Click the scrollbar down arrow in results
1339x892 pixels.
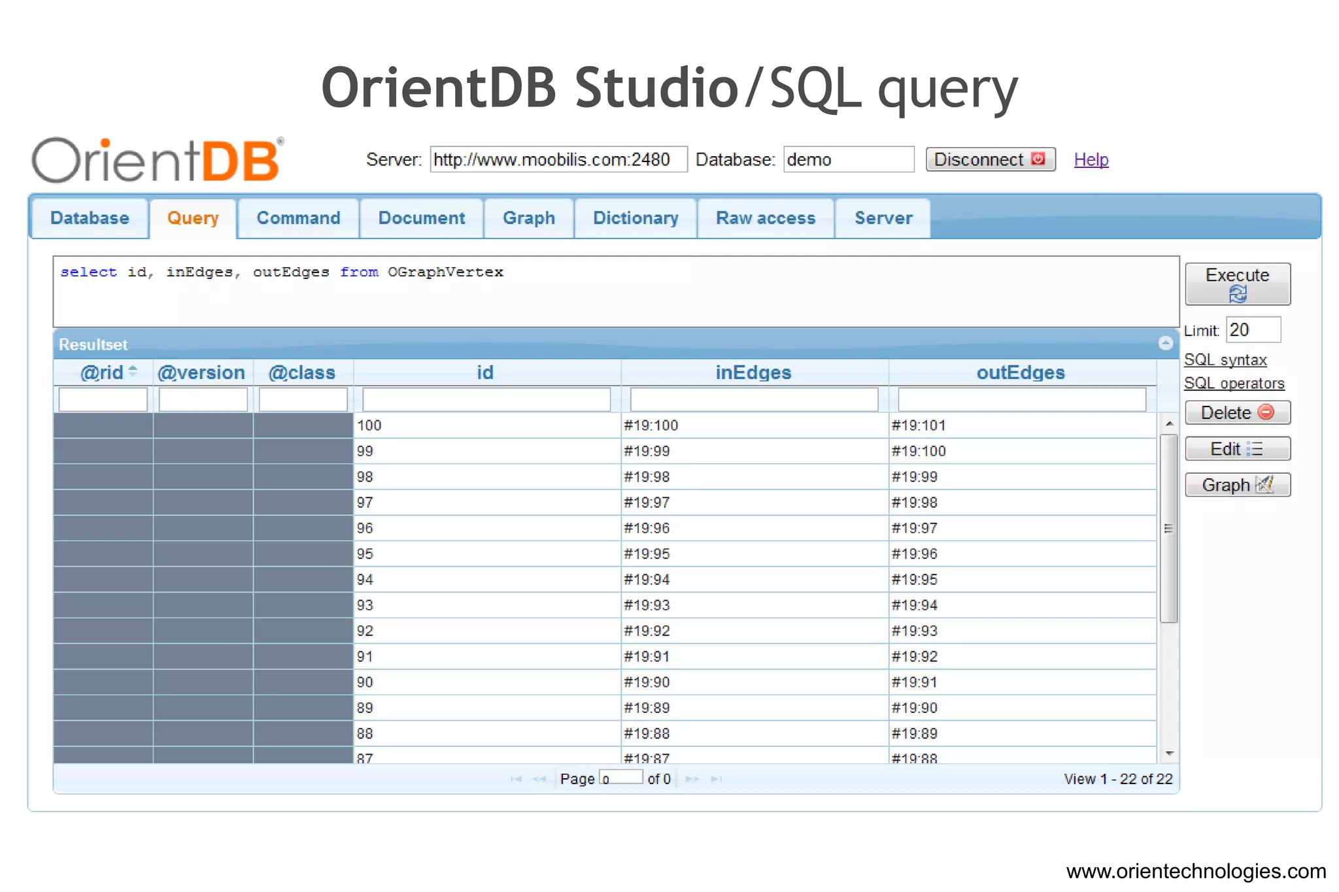[1169, 753]
